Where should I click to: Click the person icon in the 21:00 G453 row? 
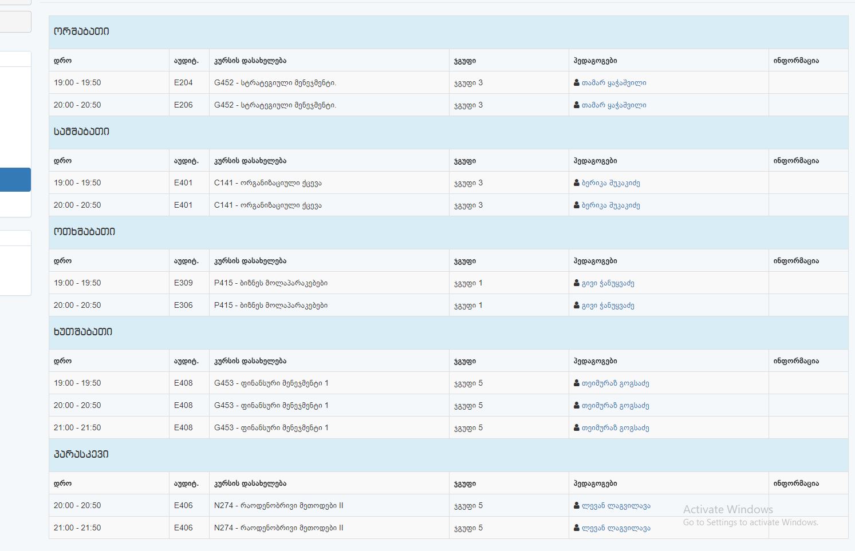tap(577, 428)
